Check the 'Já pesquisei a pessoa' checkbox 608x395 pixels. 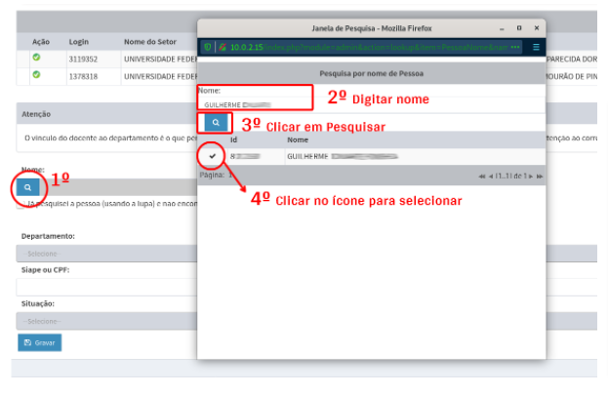tap(21, 206)
